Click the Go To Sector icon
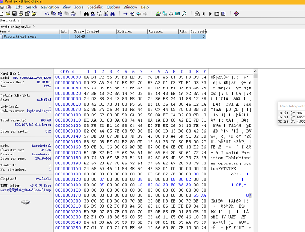 coord(132,14)
